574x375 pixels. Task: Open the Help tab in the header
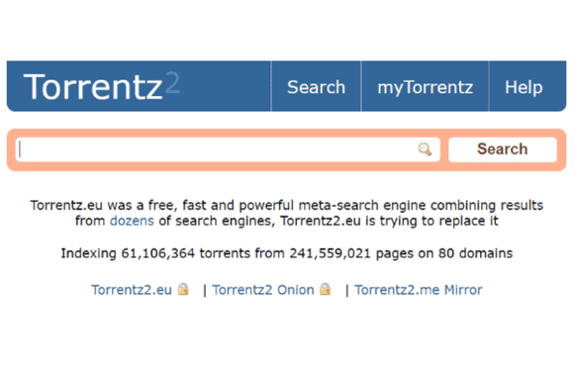524,87
